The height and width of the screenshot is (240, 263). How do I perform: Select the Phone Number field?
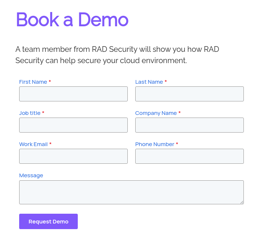pyautogui.click(x=189, y=156)
